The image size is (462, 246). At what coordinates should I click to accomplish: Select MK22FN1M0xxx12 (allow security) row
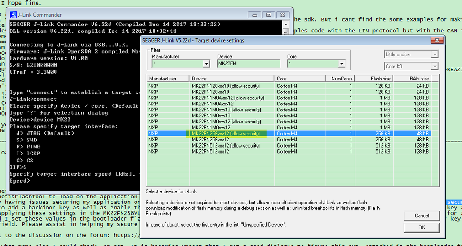289,122
